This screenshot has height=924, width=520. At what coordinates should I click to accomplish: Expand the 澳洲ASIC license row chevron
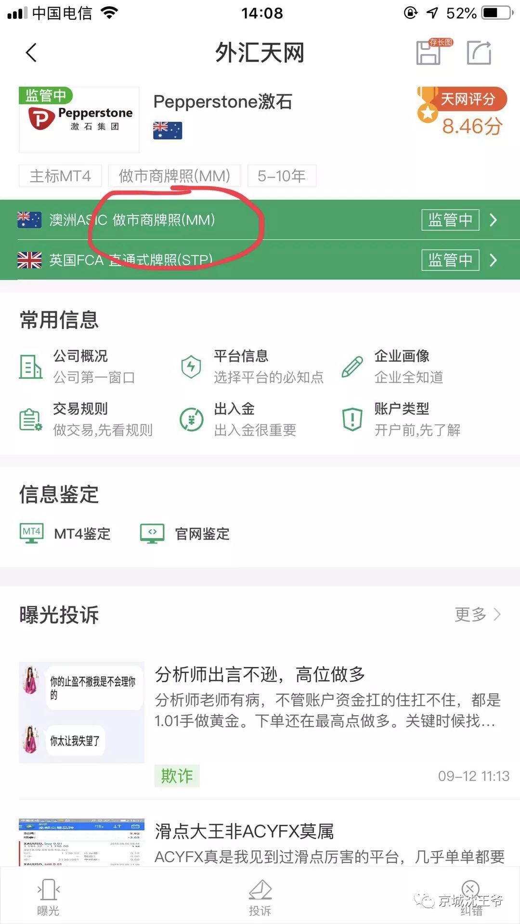[x=494, y=220]
